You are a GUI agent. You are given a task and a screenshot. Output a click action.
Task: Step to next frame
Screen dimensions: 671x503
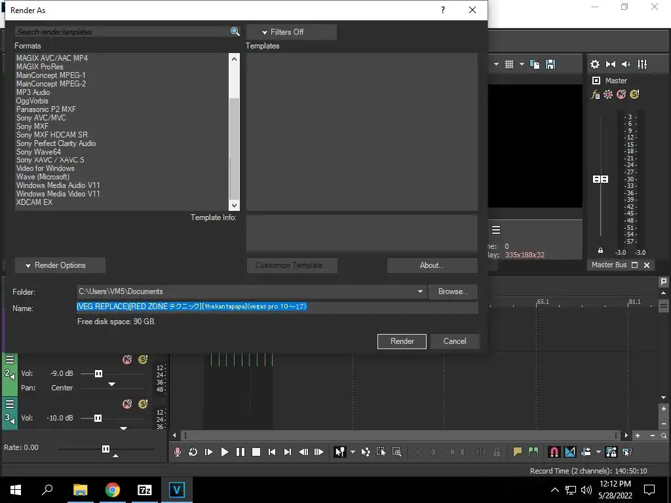click(319, 452)
